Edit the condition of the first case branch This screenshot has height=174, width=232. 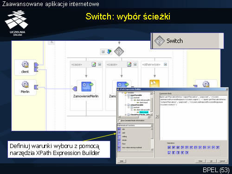[x=94, y=64]
